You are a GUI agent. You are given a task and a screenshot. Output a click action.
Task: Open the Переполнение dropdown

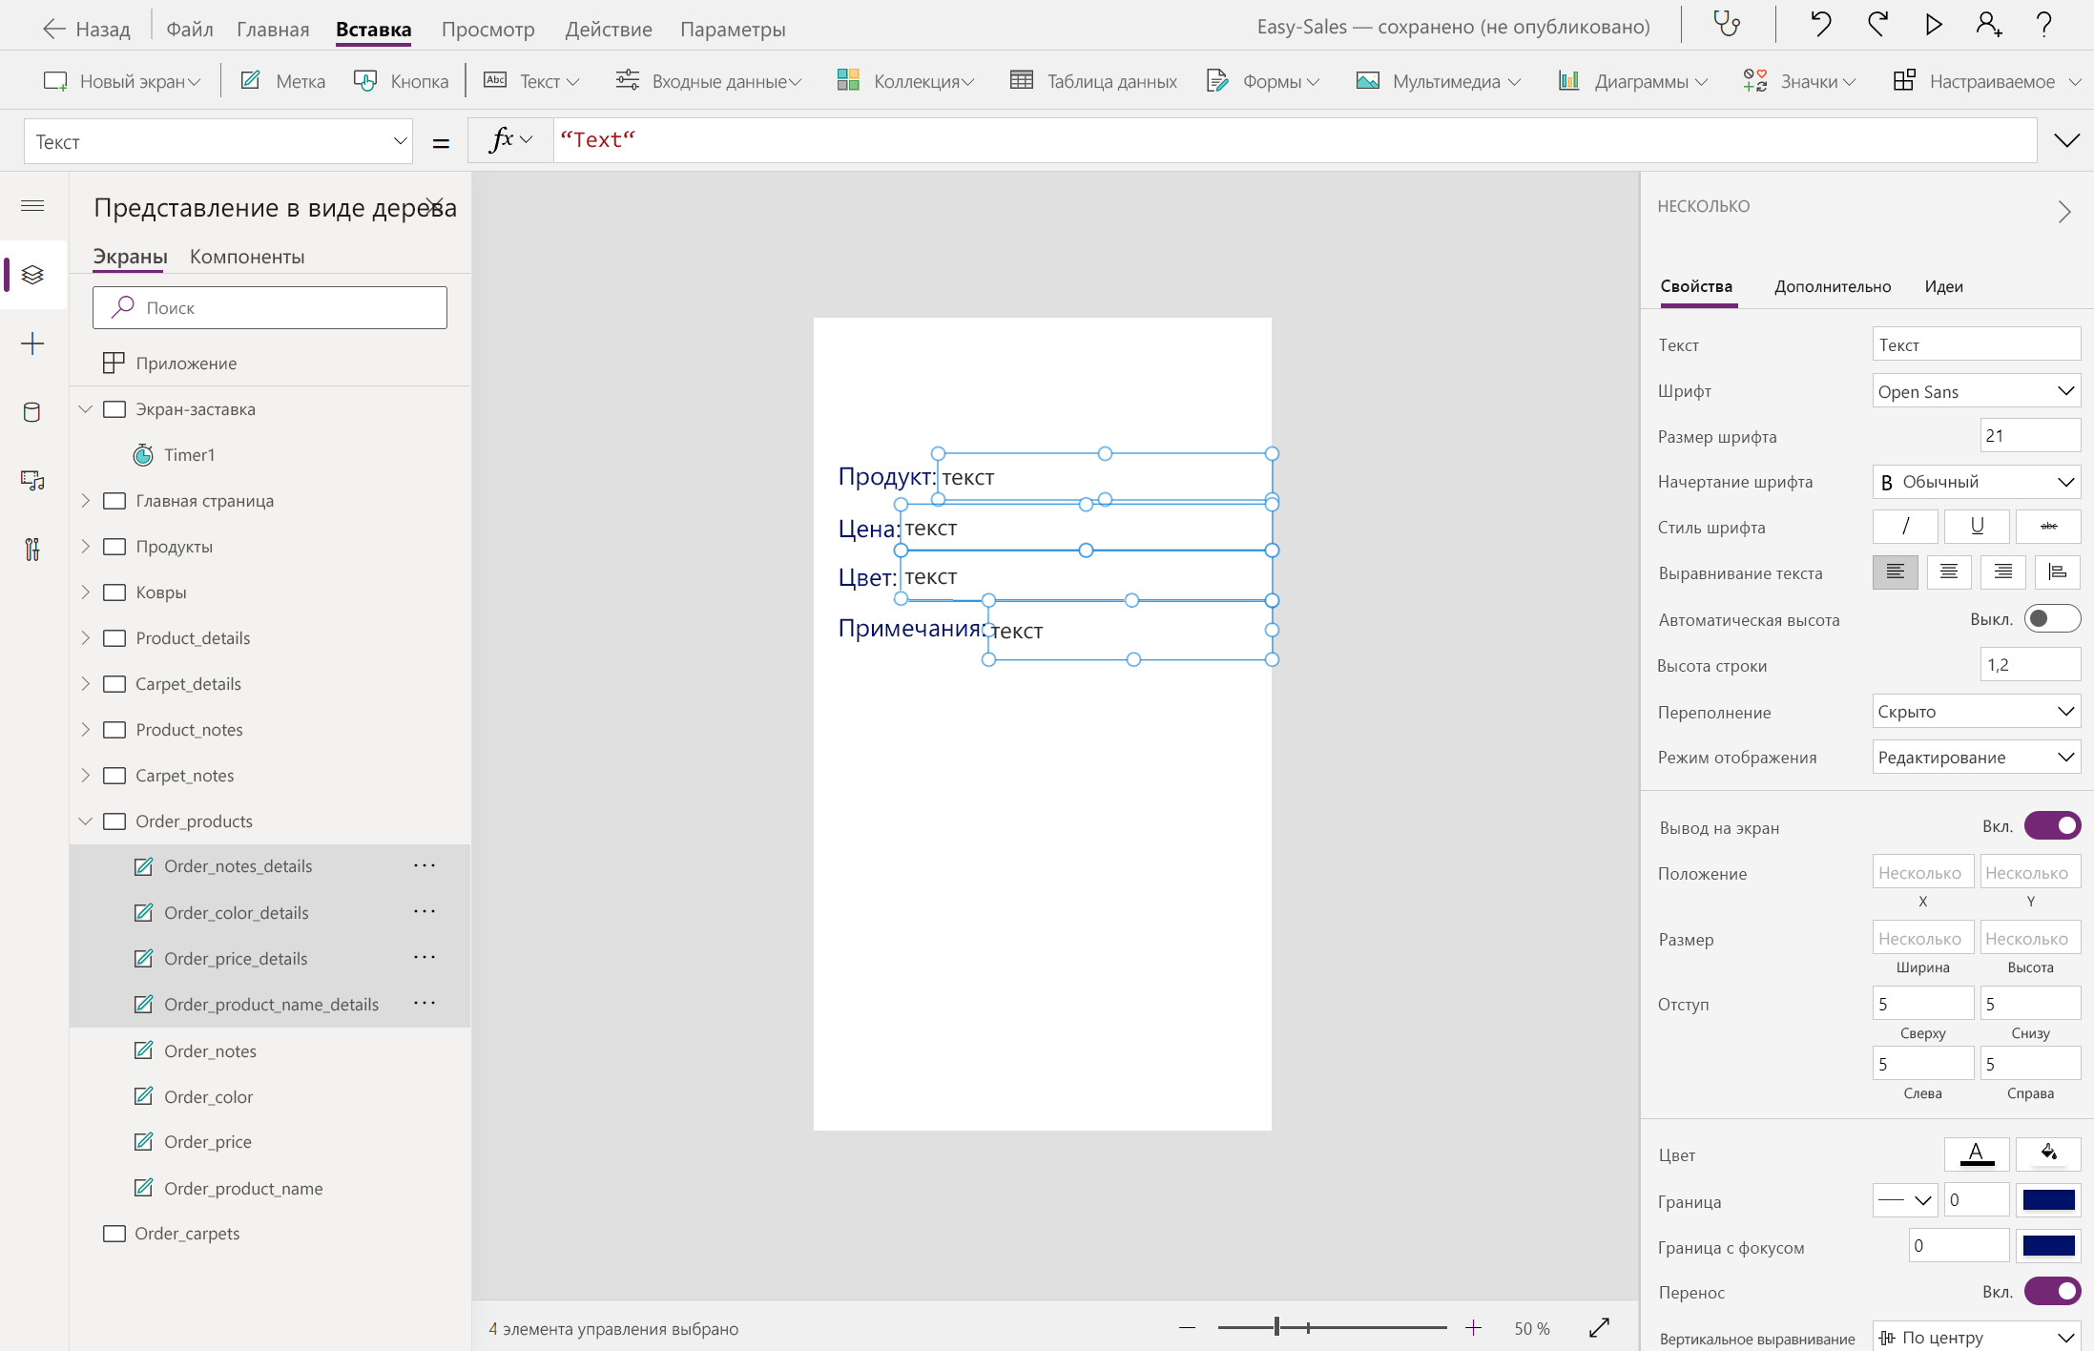point(1976,712)
